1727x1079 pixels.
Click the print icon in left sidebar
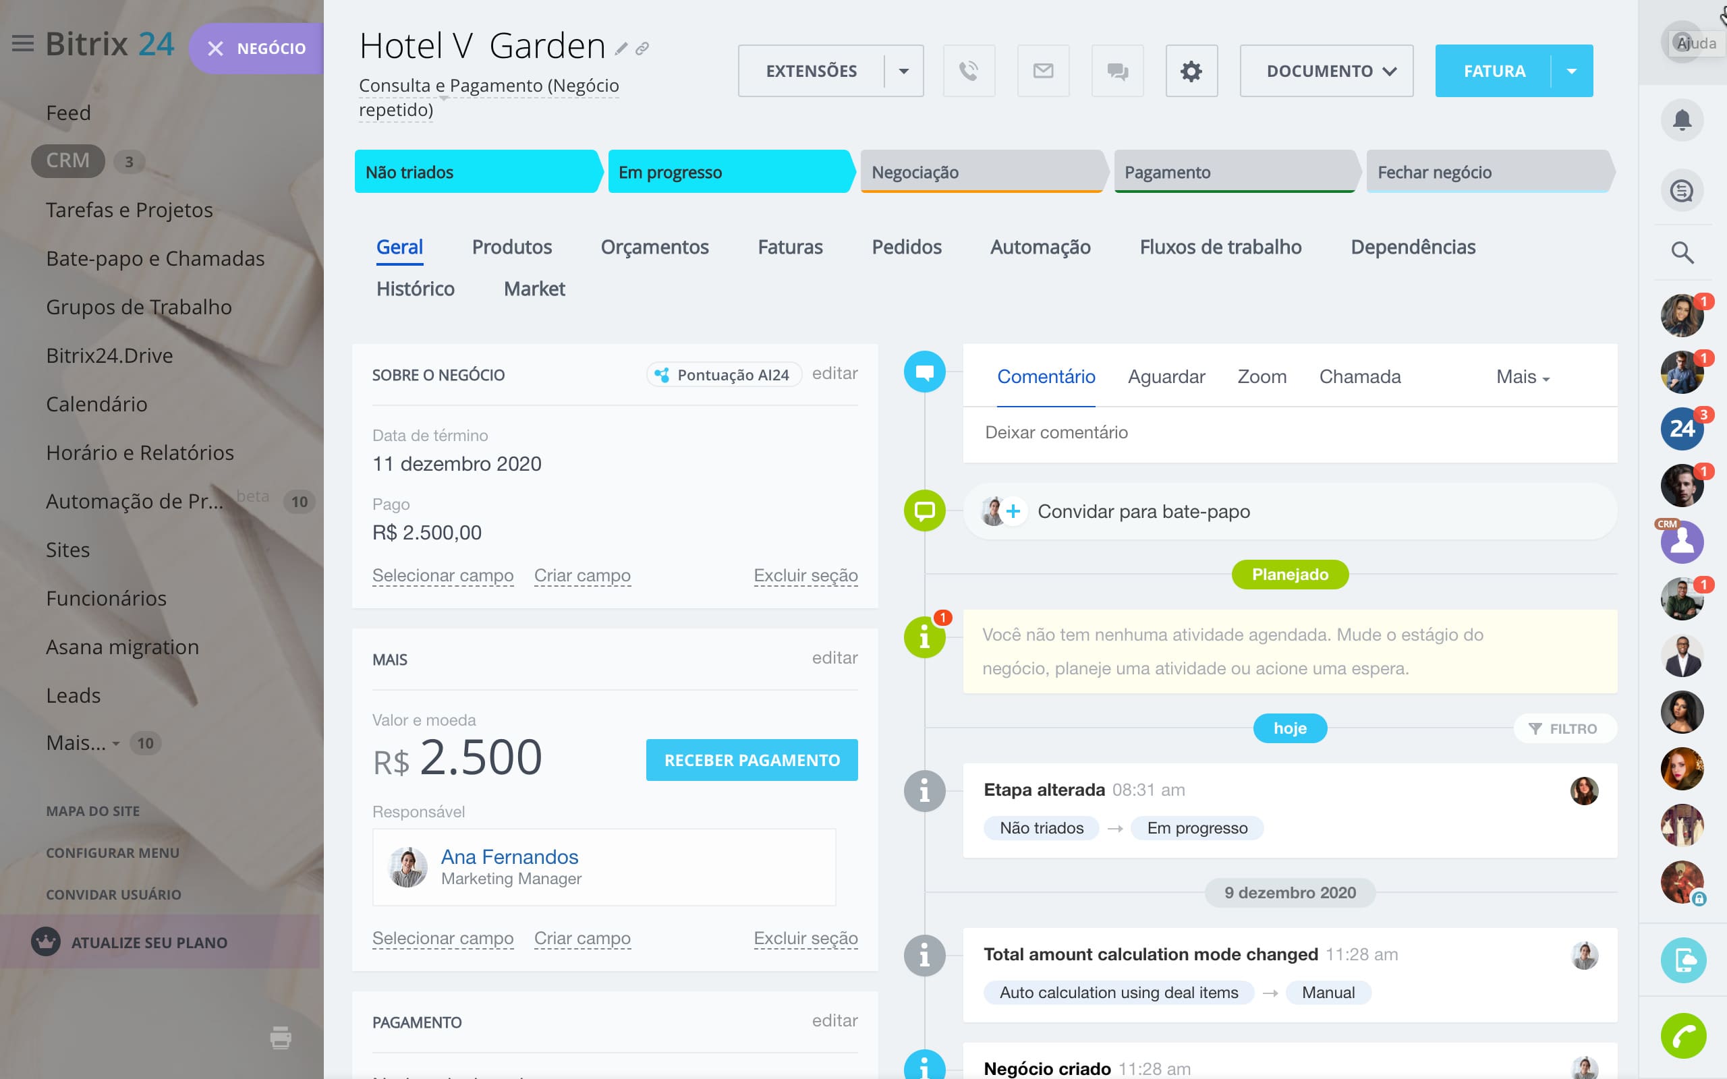coord(281,1038)
